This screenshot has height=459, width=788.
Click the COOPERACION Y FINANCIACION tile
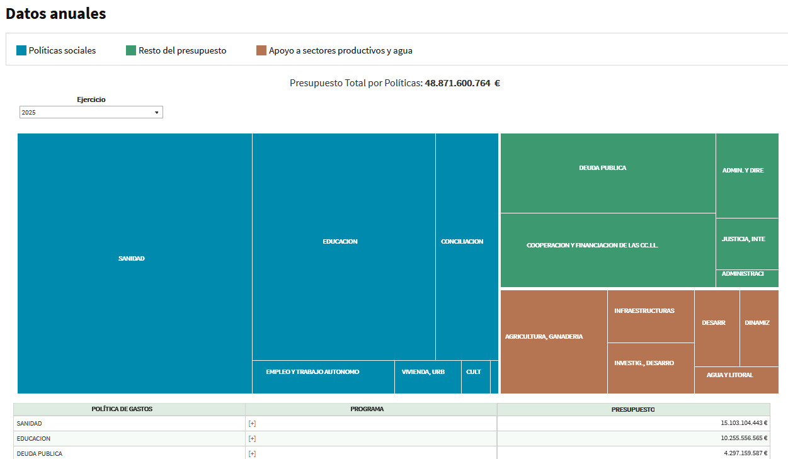[x=592, y=246]
